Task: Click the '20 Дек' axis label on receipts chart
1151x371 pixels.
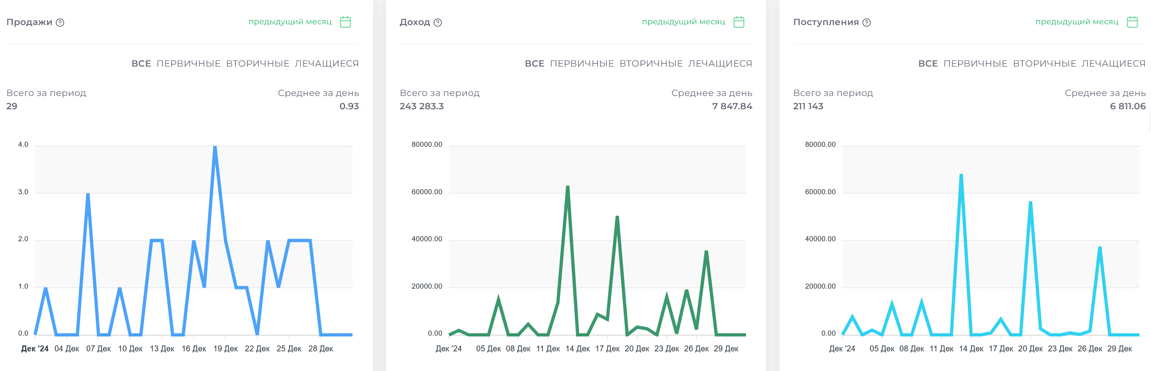Action: pyautogui.click(x=1030, y=349)
